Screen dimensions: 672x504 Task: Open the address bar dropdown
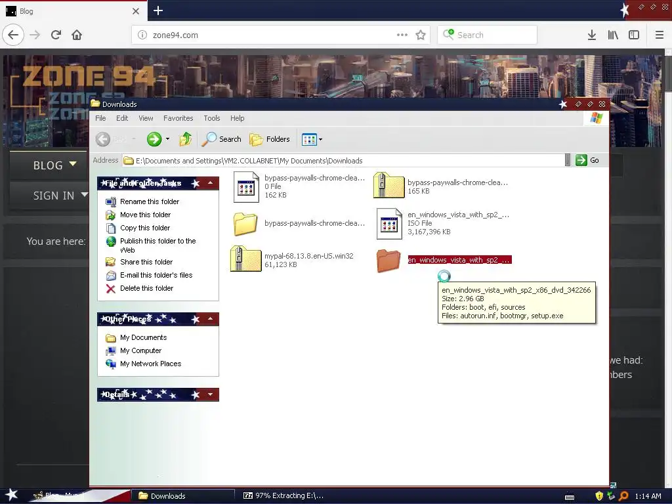click(568, 160)
